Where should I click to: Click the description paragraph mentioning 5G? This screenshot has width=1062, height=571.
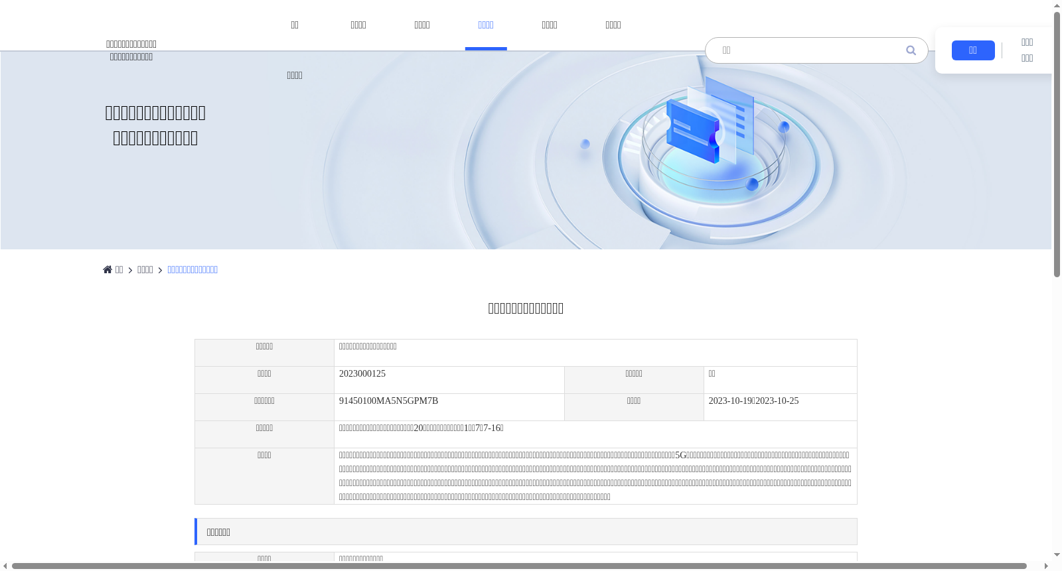click(595, 476)
